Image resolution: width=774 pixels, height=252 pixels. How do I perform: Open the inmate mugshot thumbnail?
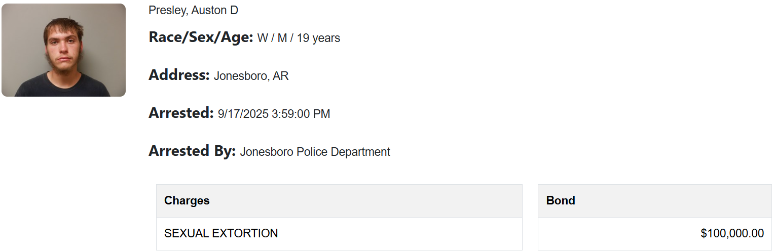(x=63, y=50)
